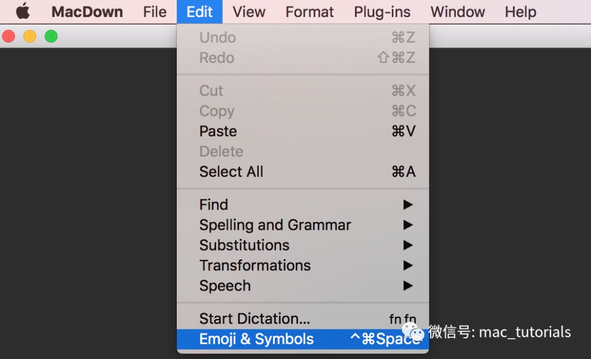The width and height of the screenshot is (591, 359).
Task: Expand the Substitutions submenu
Action: [x=244, y=245]
